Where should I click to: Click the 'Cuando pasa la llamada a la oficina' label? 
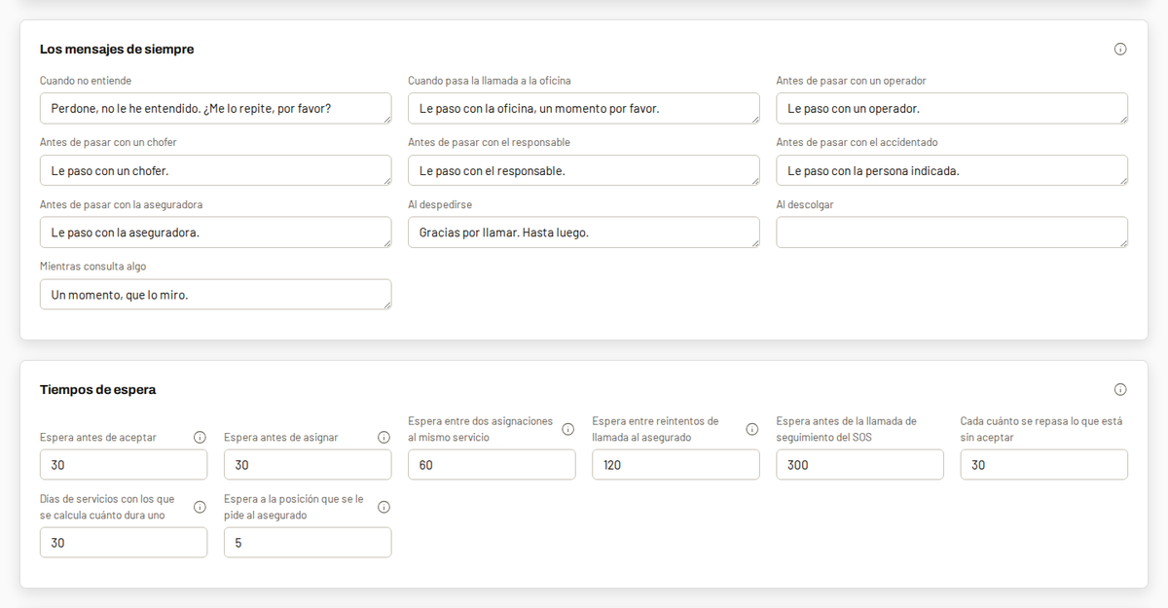[x=490, y=80]
